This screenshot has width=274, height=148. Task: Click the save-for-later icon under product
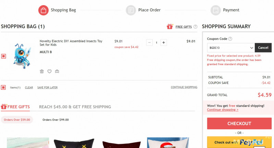pos(57,71)
